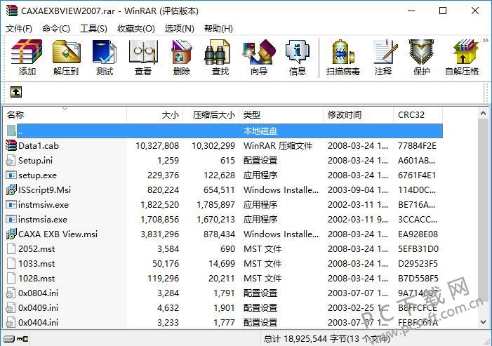Click CRC32 value B7D558F5
The width and height of the screenshot is (492, 346).
(x=418, y=278)
